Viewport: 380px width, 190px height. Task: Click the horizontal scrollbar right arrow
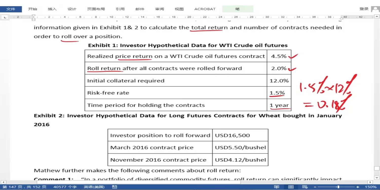tap(370, 182)
